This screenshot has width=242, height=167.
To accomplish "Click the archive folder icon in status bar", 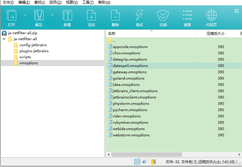I will (154, 162).
